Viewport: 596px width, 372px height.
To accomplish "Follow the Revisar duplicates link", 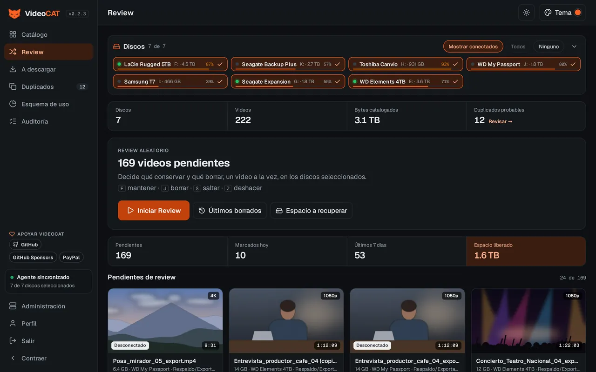I will [500, 121].
